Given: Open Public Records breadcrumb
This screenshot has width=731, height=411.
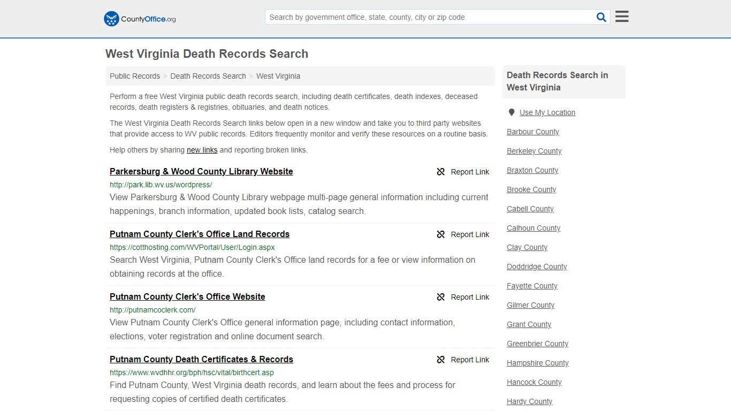Looking at the screenshot, I should [x=135, y=76].
